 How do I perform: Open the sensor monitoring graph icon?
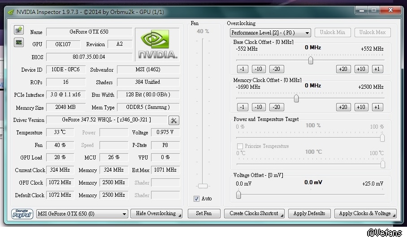coord(18,43)
